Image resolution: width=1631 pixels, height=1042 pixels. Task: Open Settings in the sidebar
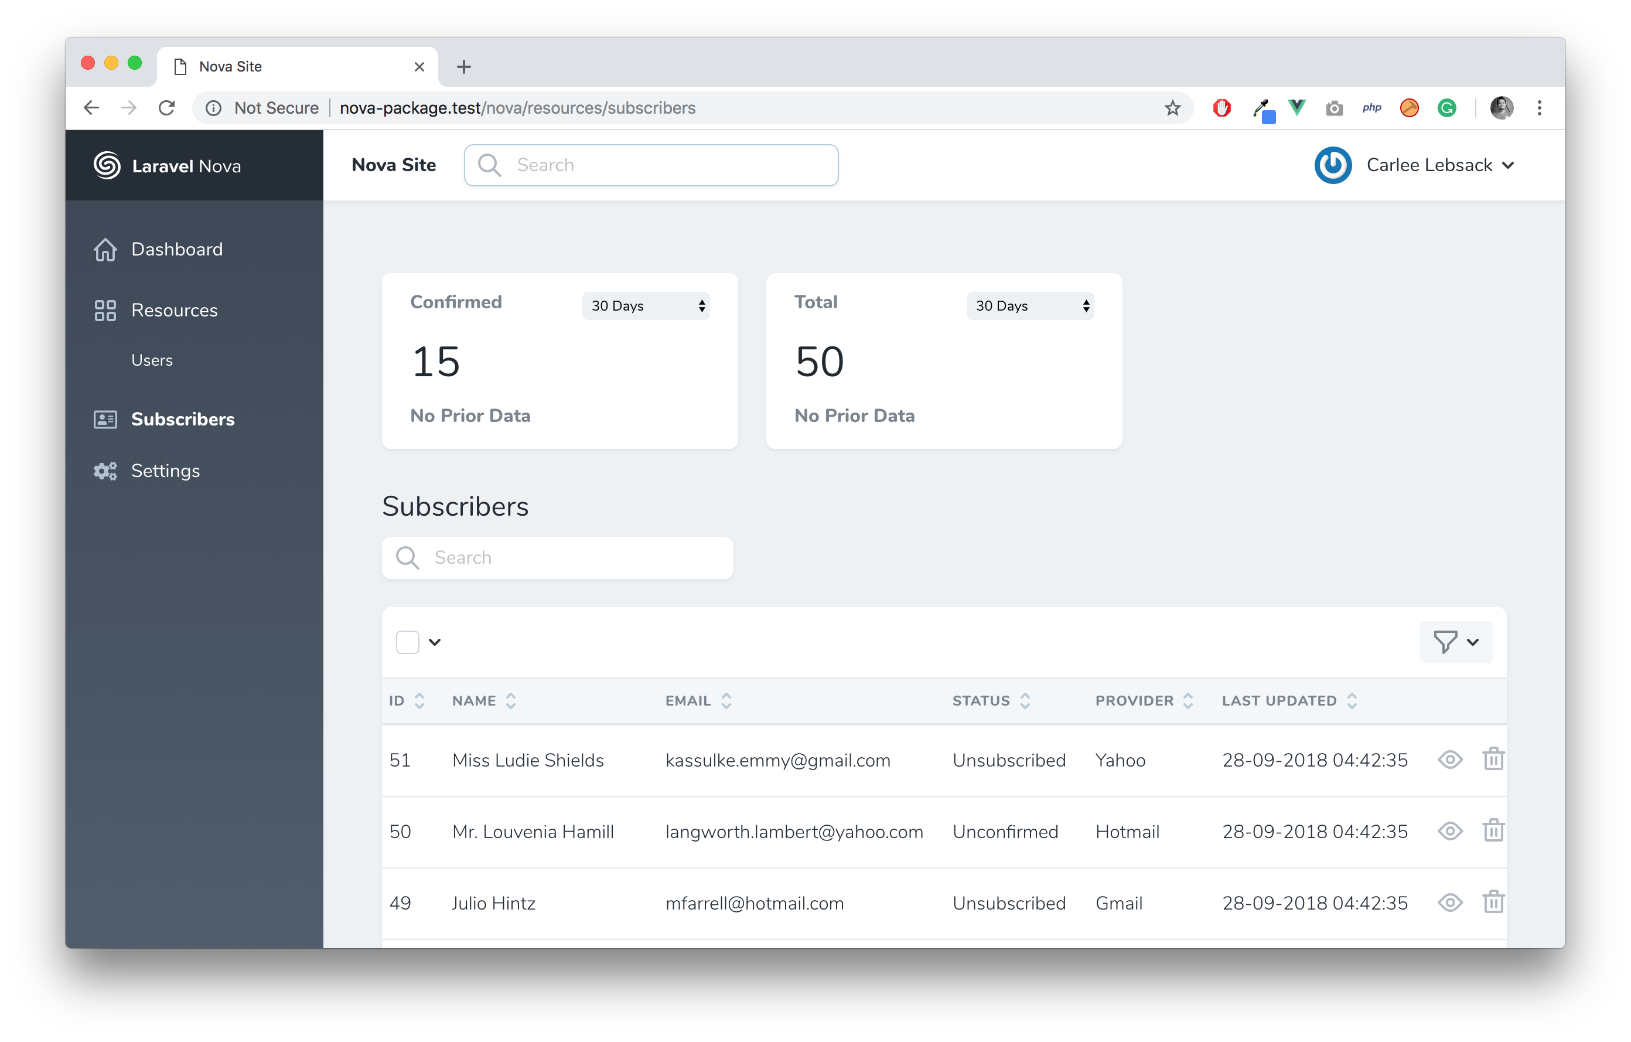[x=165, y=471]
